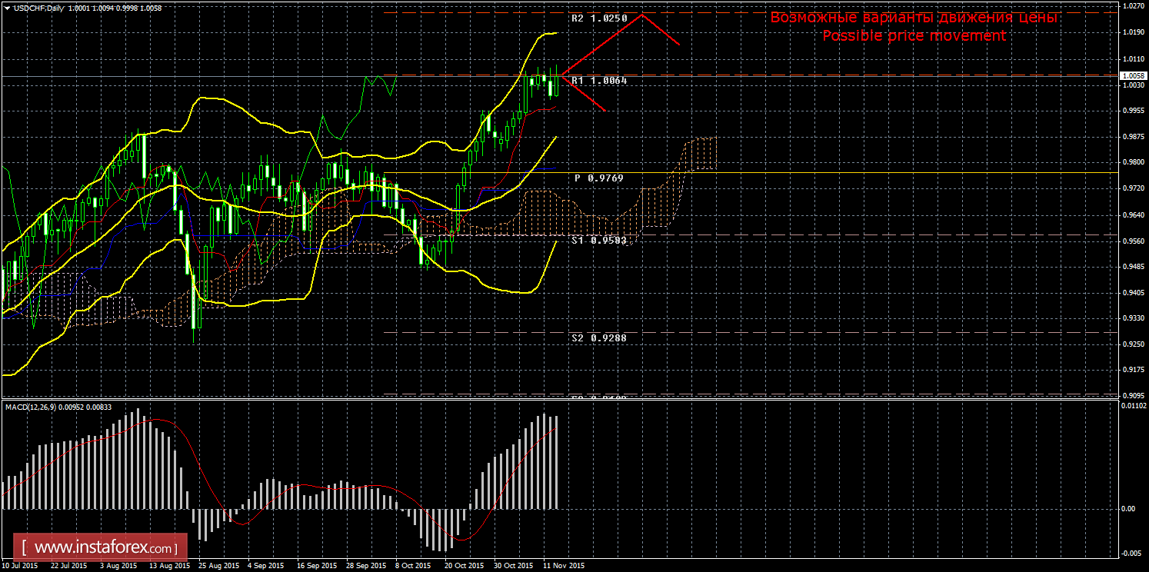The width and height of the screenshot is (1149, 572).
Task: Click the Russian red annotation text
Action: tap(915, 18)
